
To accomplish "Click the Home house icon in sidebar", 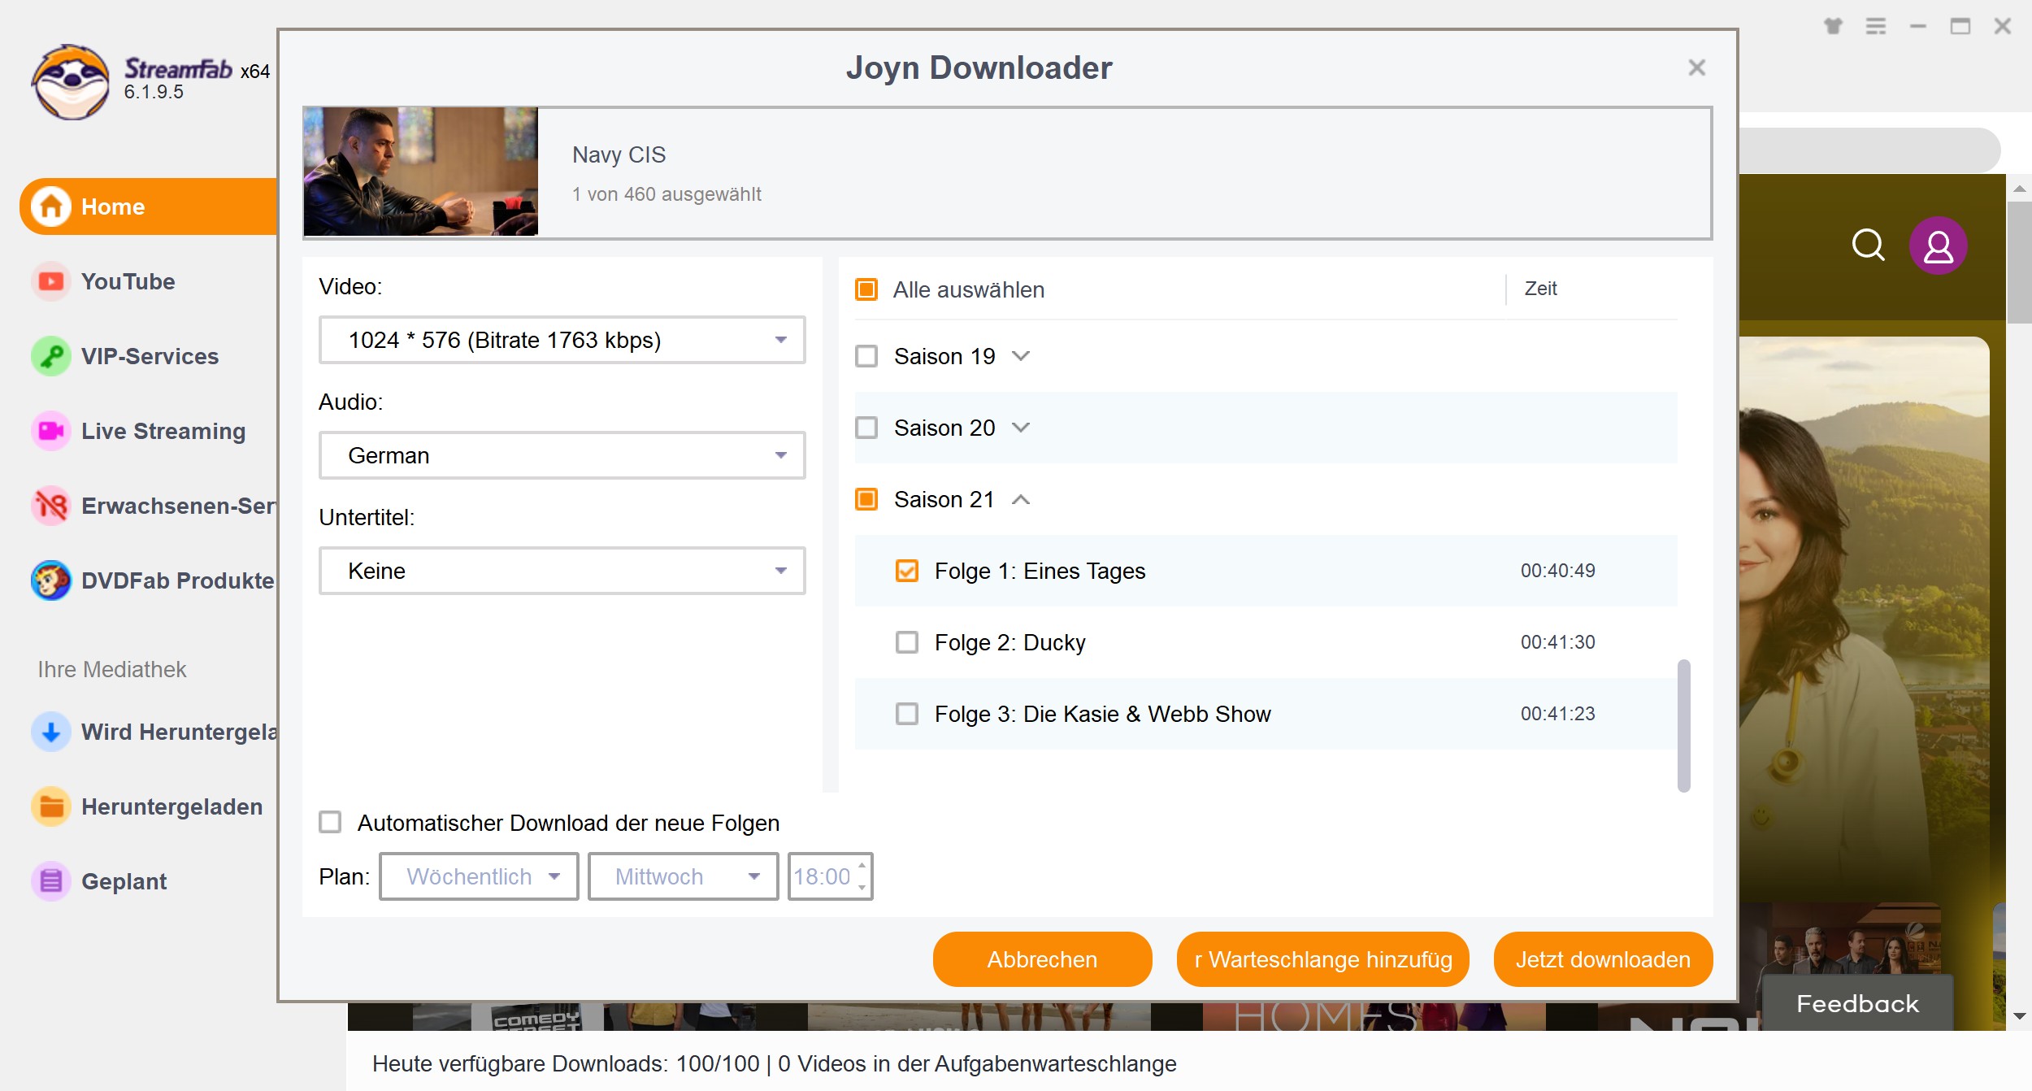I will tap(51, 206).
